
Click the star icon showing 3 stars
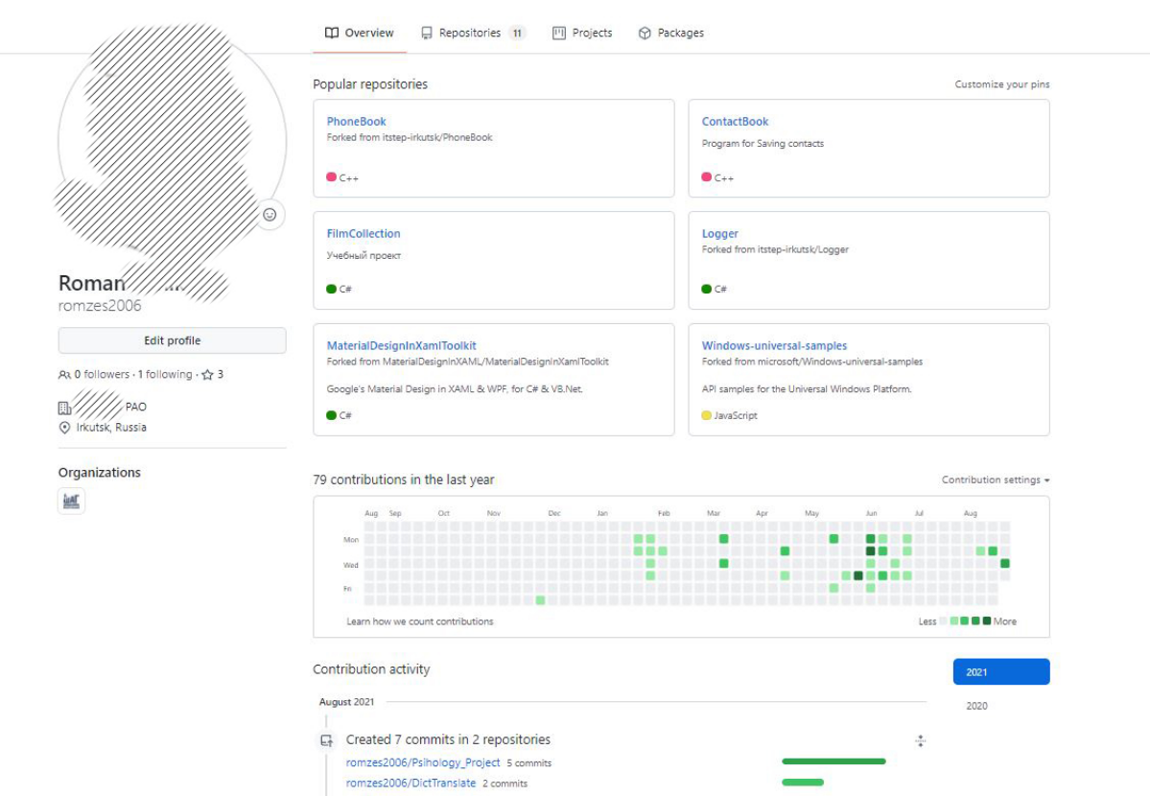pos(207,375)
